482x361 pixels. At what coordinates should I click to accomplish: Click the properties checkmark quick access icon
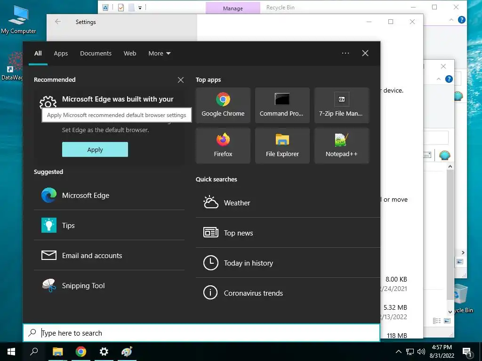point(121,8)
